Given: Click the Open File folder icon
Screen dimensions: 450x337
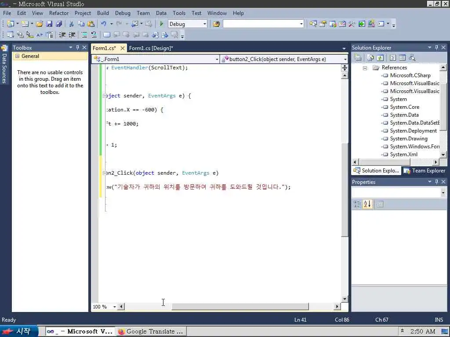Looking at the screenshot, I should [x=40, y=24].
